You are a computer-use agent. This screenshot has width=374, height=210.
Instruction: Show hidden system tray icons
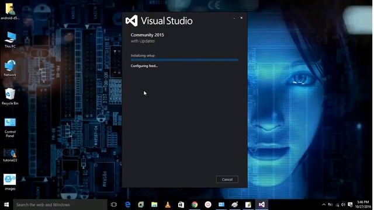pyautogui.click(x=324, y=205)
